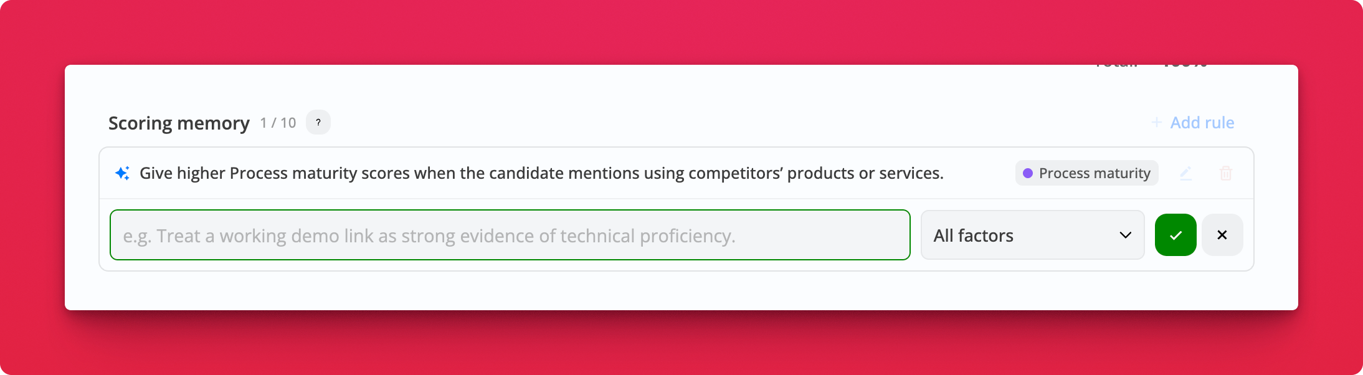Click the purple dot in Process maturity tag
The width and height of the screenshot is (1363, 375).
[x=1028, y=173]
